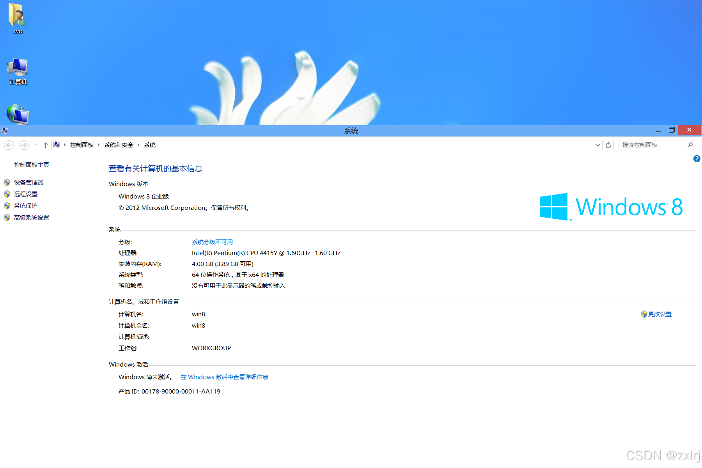Go up one level with up arrow
The image size is (702, 468).
click(46, 145)
